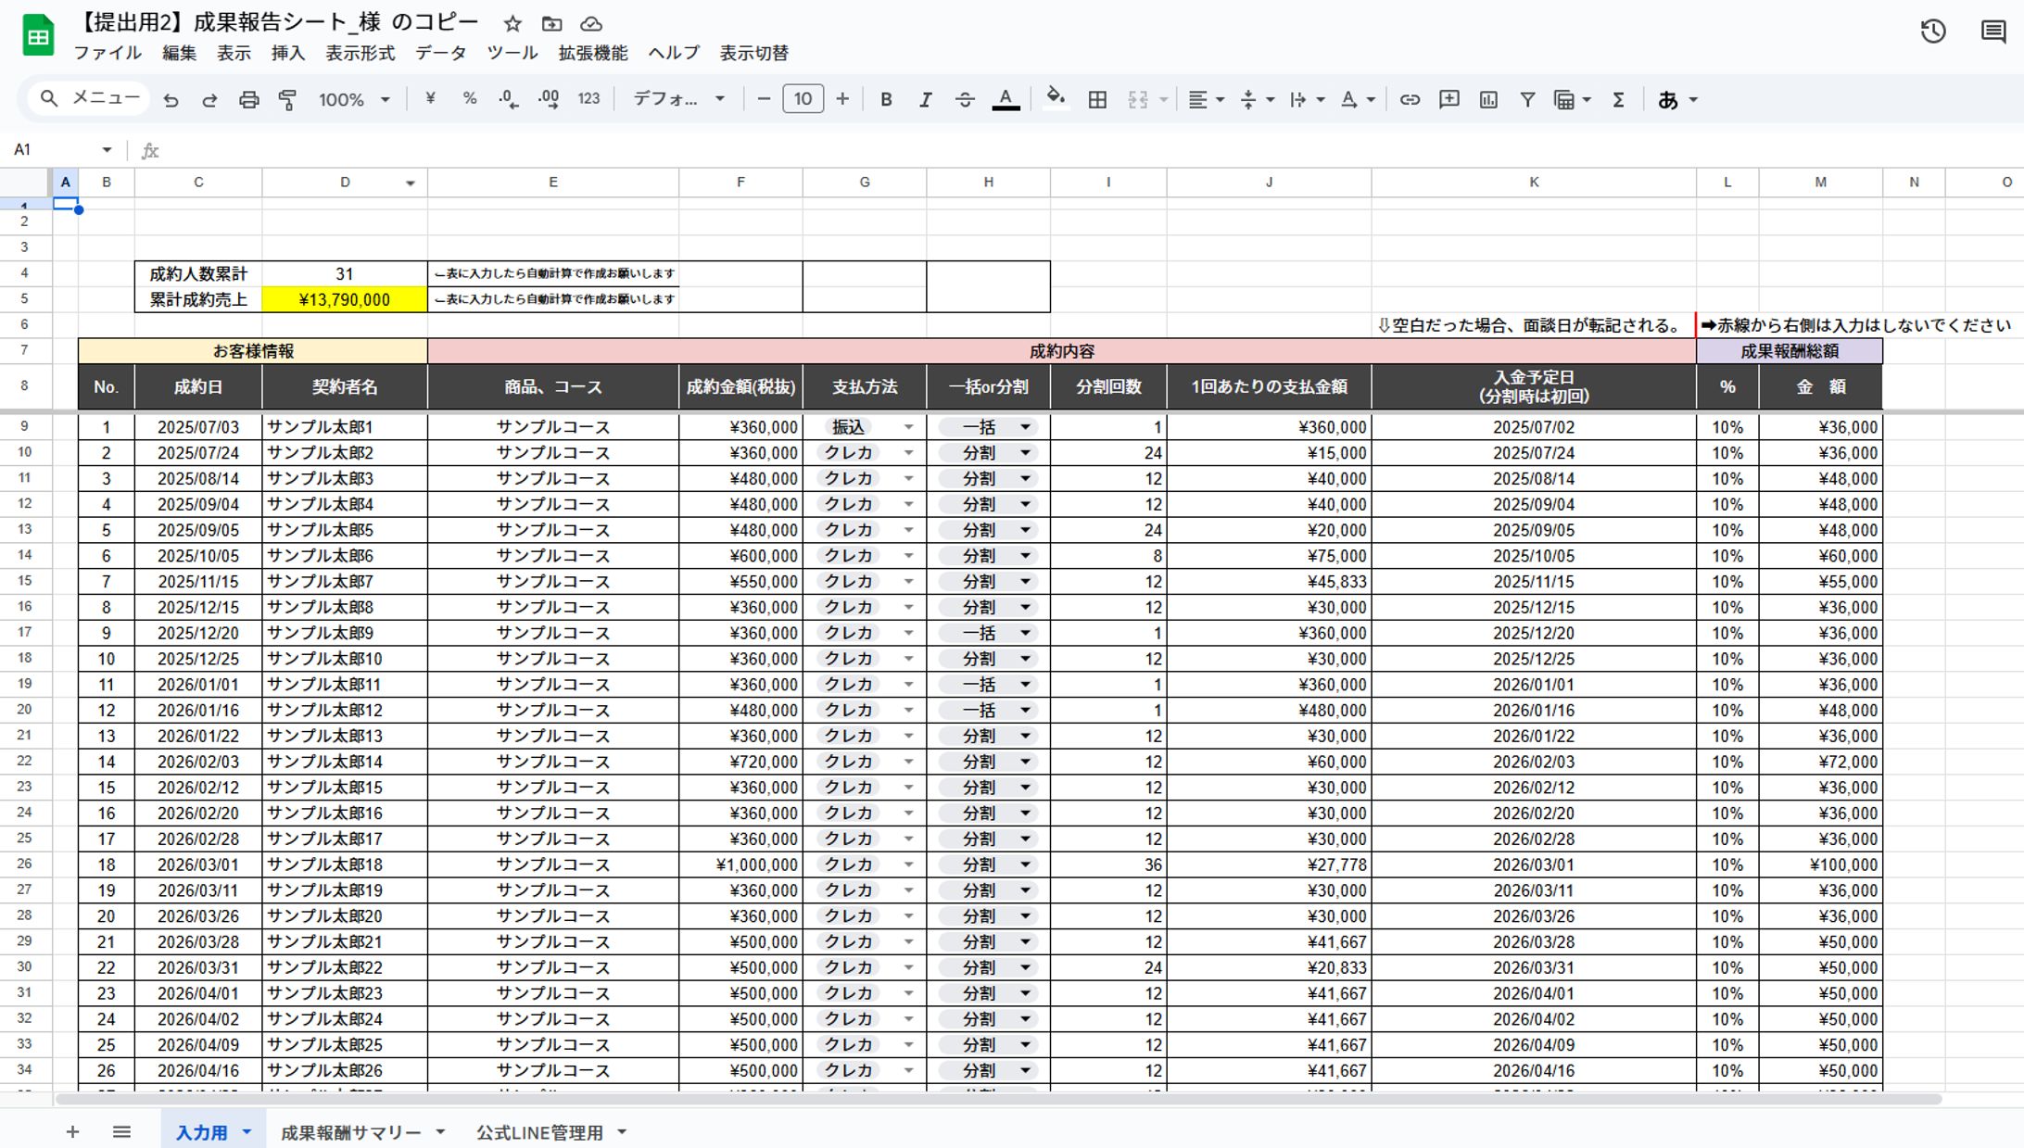The height and width of the screenshot is (1148, 2024).
Task: Open the functions sigma icon
Action: [x=1618, y=99]
